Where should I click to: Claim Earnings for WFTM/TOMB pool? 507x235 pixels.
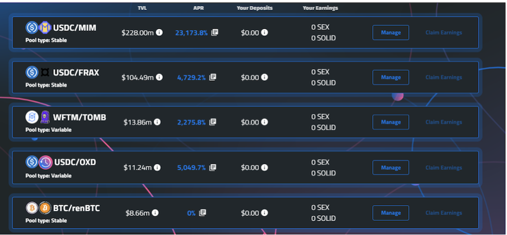click(x=444, y=122)
